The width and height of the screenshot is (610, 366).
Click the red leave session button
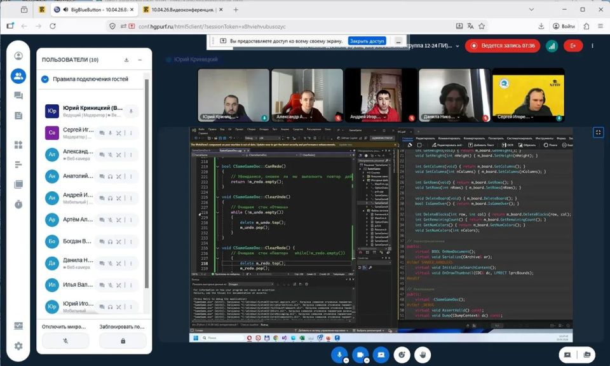[x=573, y=46]
